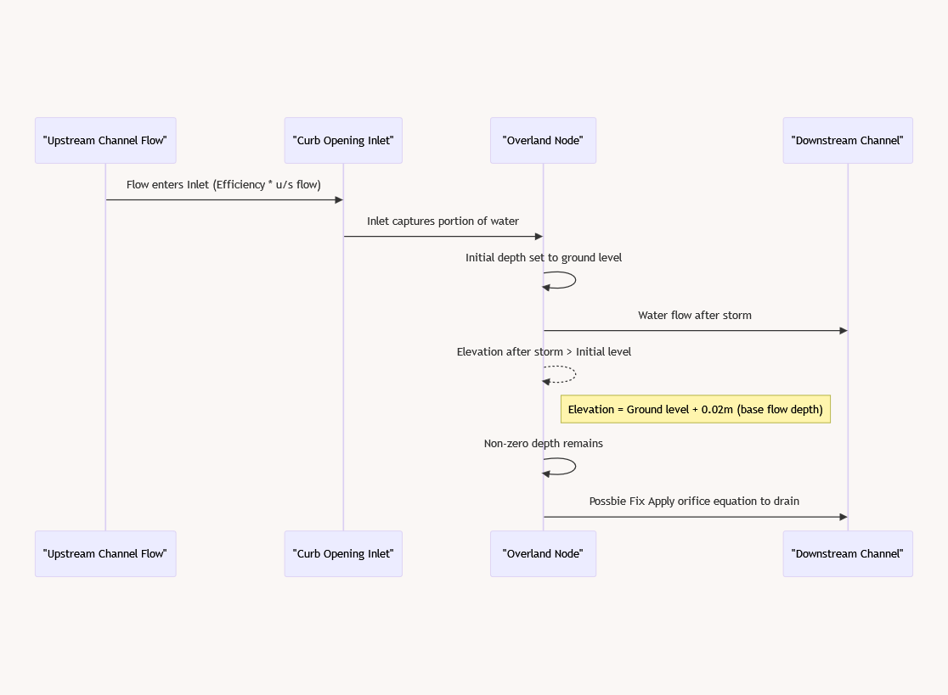Click the top "Curb Opening Inlet" participant box
This screenshot has height=695, width=948.
coord(343,140)
